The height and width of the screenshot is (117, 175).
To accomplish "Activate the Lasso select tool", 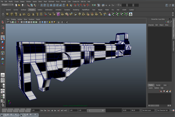I will 3,27.
